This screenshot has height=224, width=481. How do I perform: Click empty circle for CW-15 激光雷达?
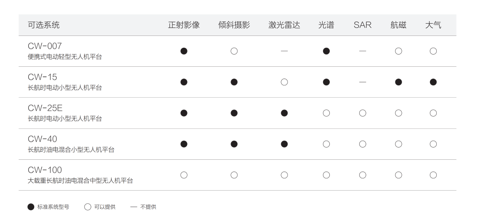284,82
